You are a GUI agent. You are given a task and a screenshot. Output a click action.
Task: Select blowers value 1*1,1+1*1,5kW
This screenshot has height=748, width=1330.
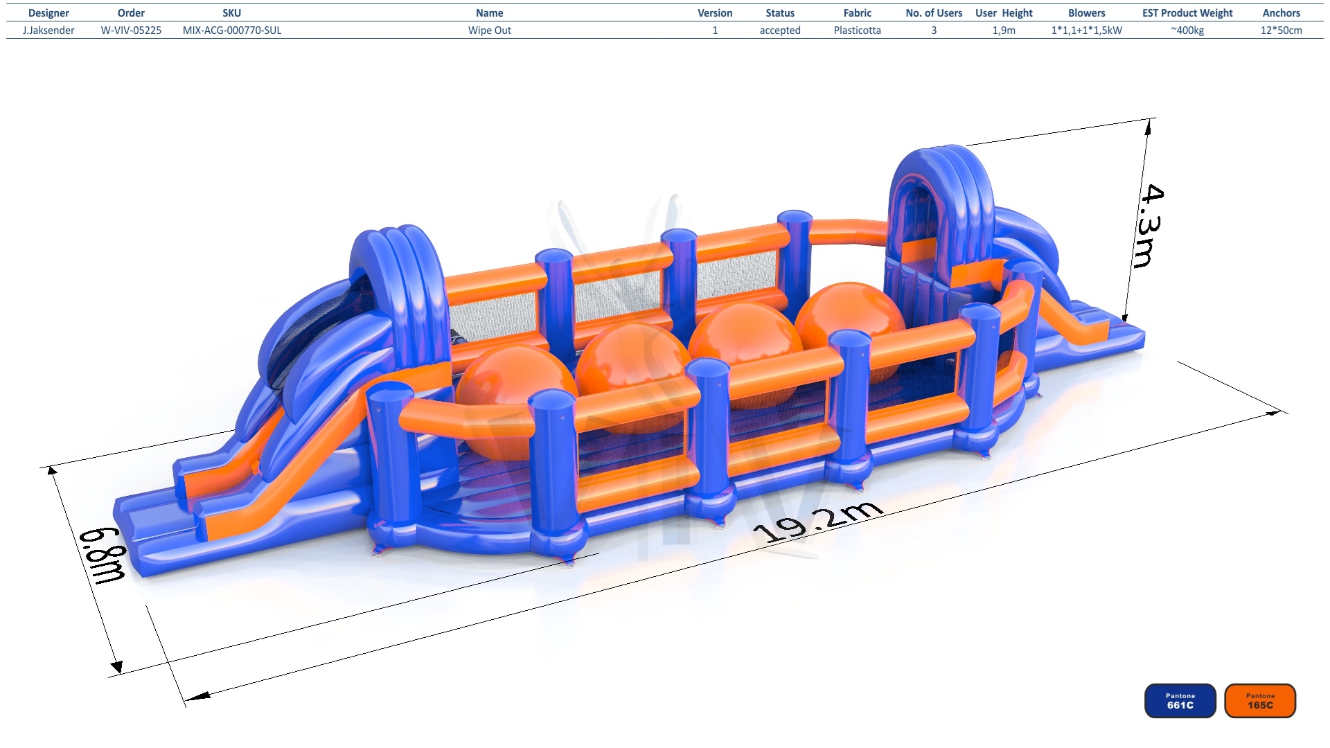click(1087, 30)
